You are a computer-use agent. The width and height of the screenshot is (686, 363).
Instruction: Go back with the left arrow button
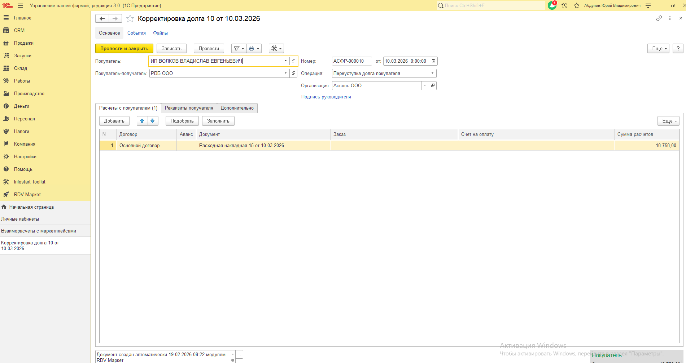tap(102, 18)
